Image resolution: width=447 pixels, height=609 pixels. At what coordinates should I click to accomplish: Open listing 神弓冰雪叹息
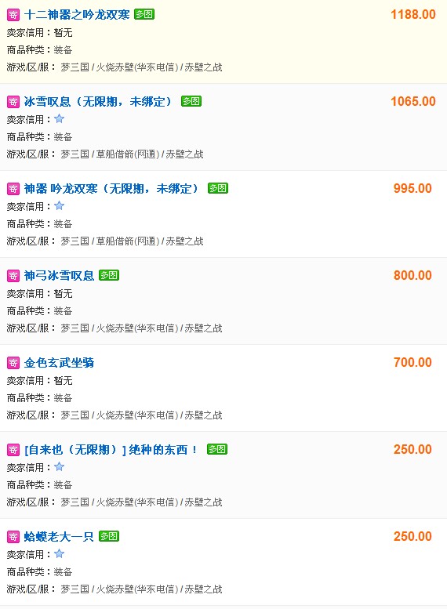coord(59,276)
